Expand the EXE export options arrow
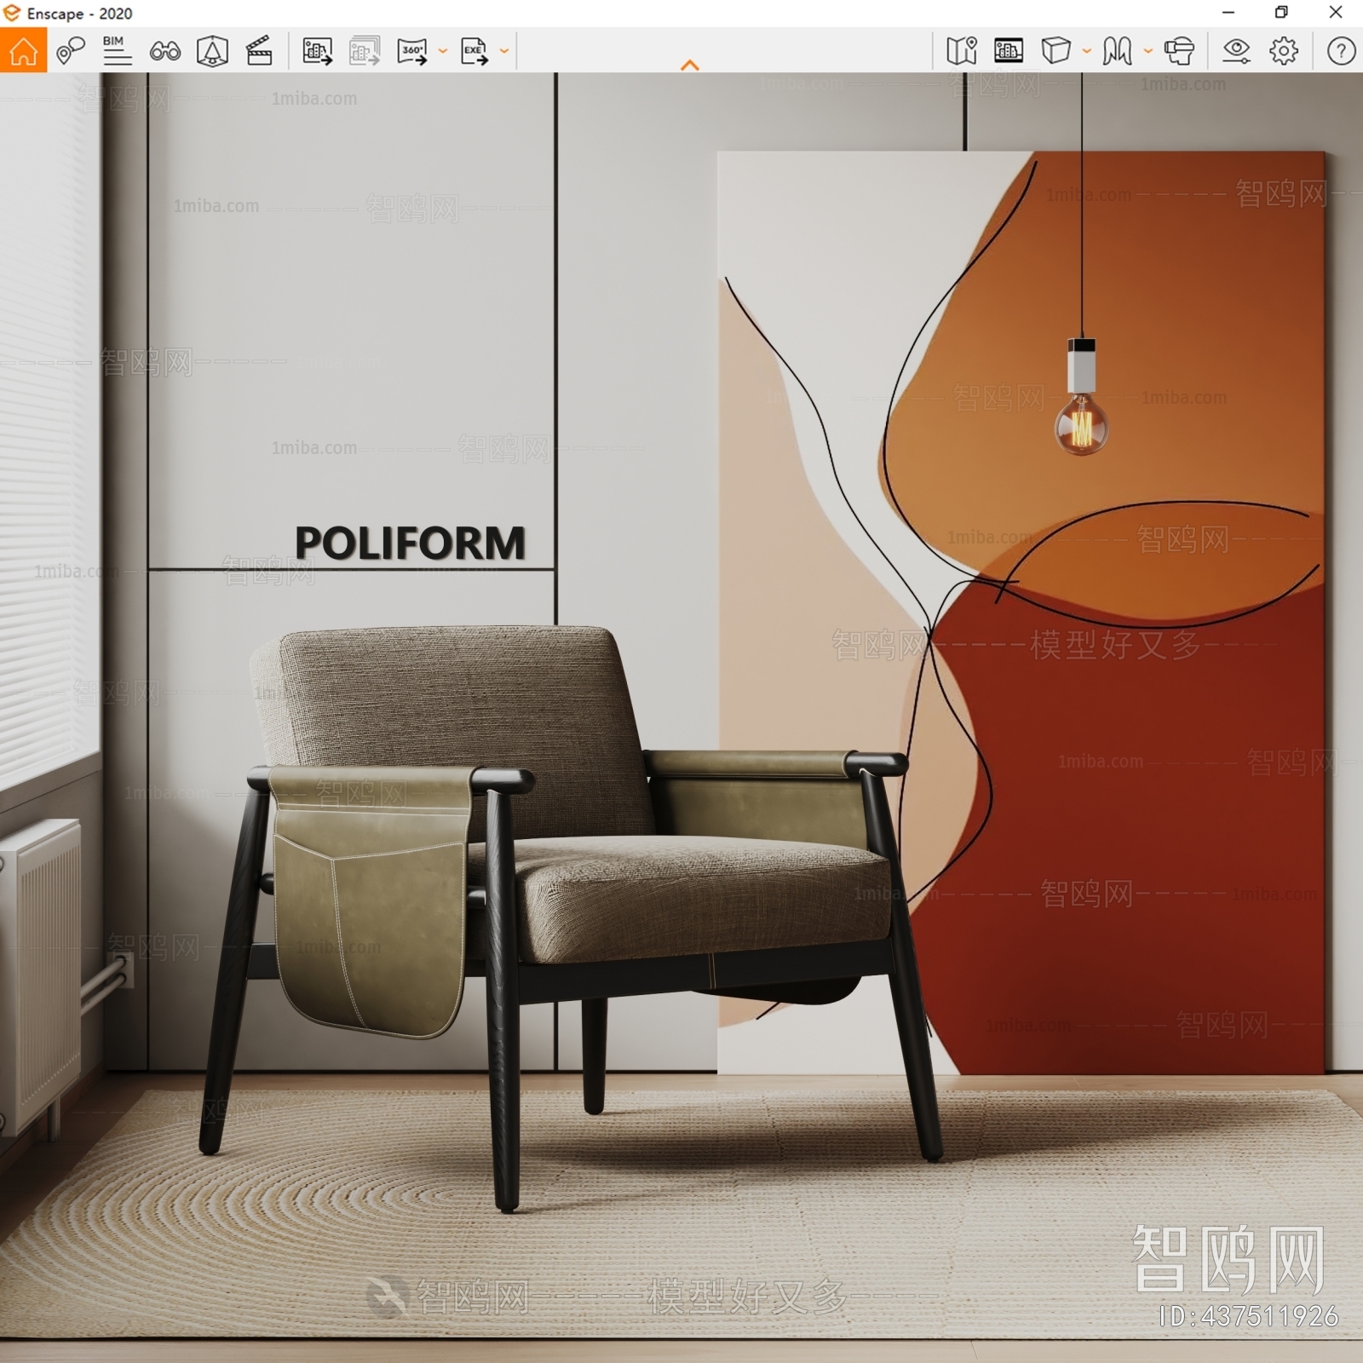1363x1363 pixels. click(x=504, y=51)
